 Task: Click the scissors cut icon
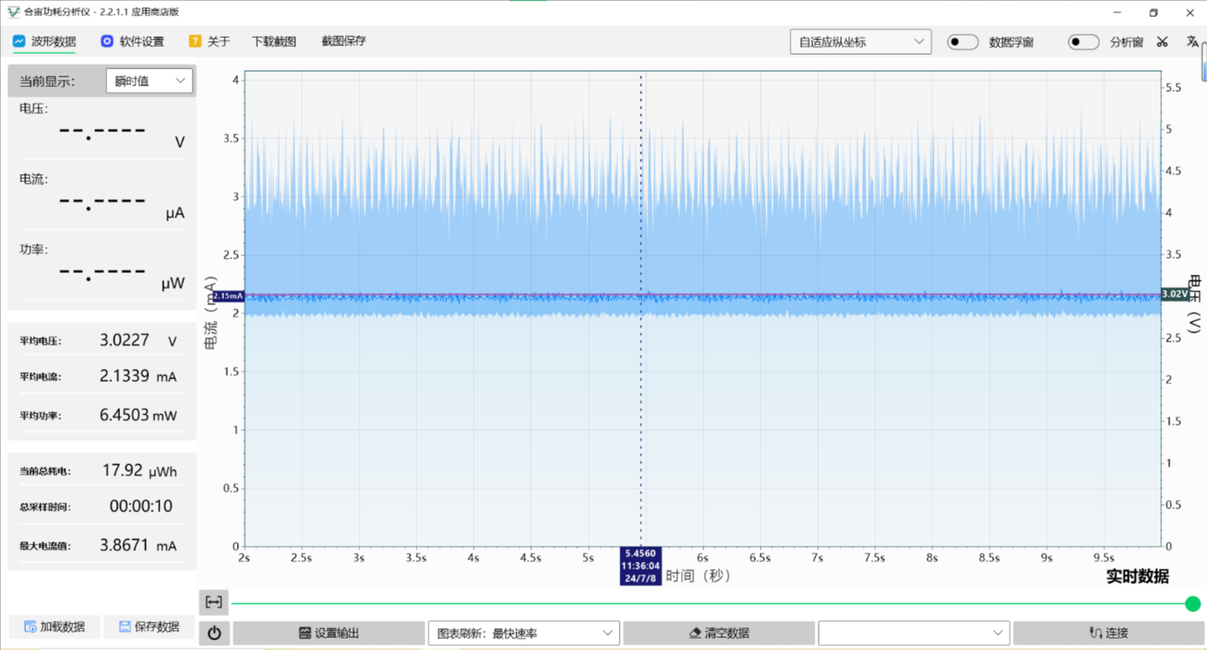tap(1162, 42)
